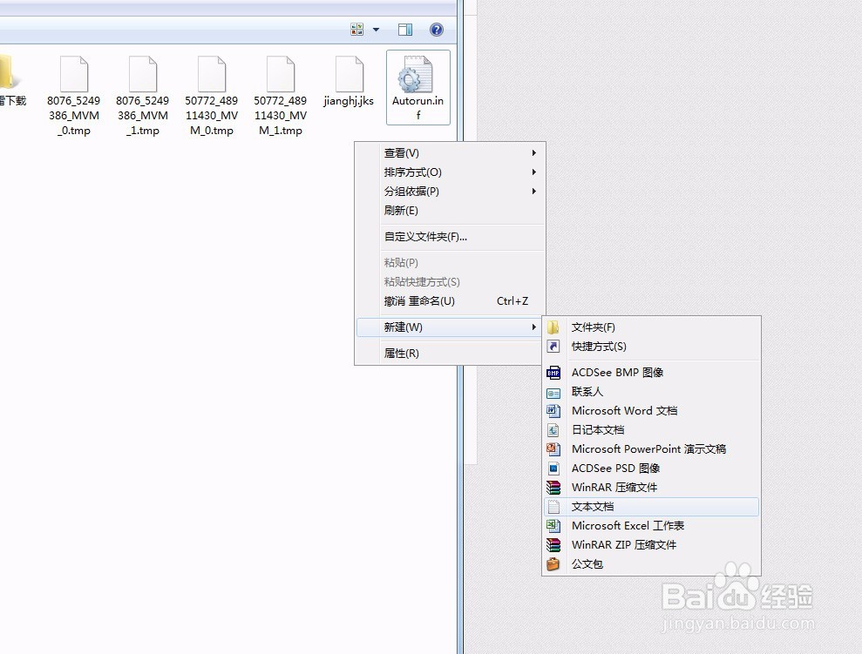Screen dimensions: 862x654
Task: Click the BMP icon for ACDSee BMP 图像
Action: (x=553, y=373)
